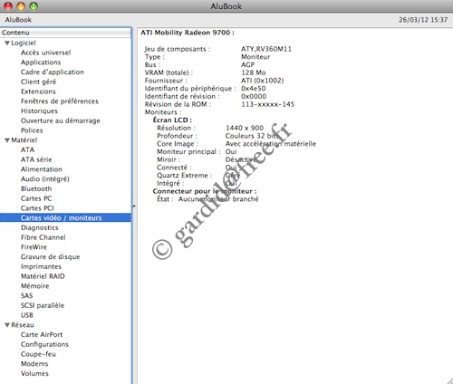Select Cadre d'application item
The height and width of the screenshot is (384, 453).
coord(53,72)
